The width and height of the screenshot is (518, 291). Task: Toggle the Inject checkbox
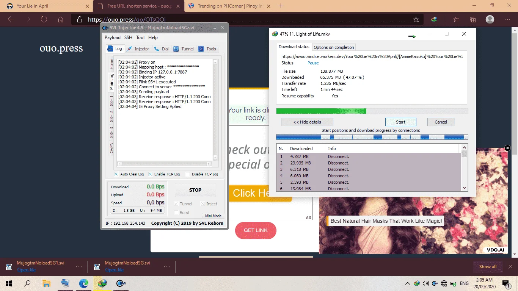[202, 204]
